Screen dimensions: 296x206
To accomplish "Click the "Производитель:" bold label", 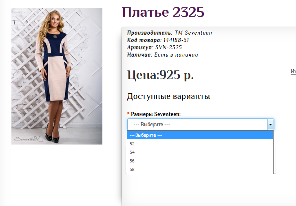I will [150, 33].
